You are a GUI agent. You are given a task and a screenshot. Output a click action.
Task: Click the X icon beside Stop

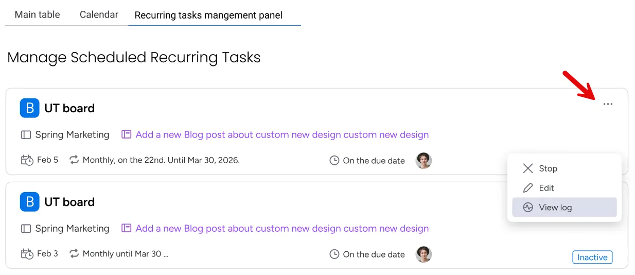click(528, 168)
